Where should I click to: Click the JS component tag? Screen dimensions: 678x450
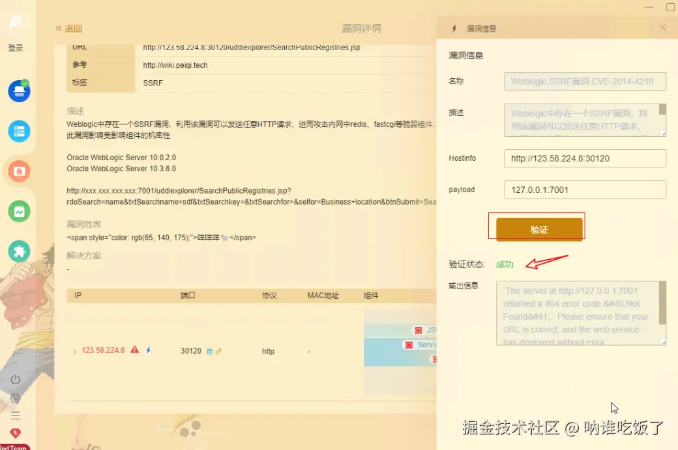tap(424, 330)
